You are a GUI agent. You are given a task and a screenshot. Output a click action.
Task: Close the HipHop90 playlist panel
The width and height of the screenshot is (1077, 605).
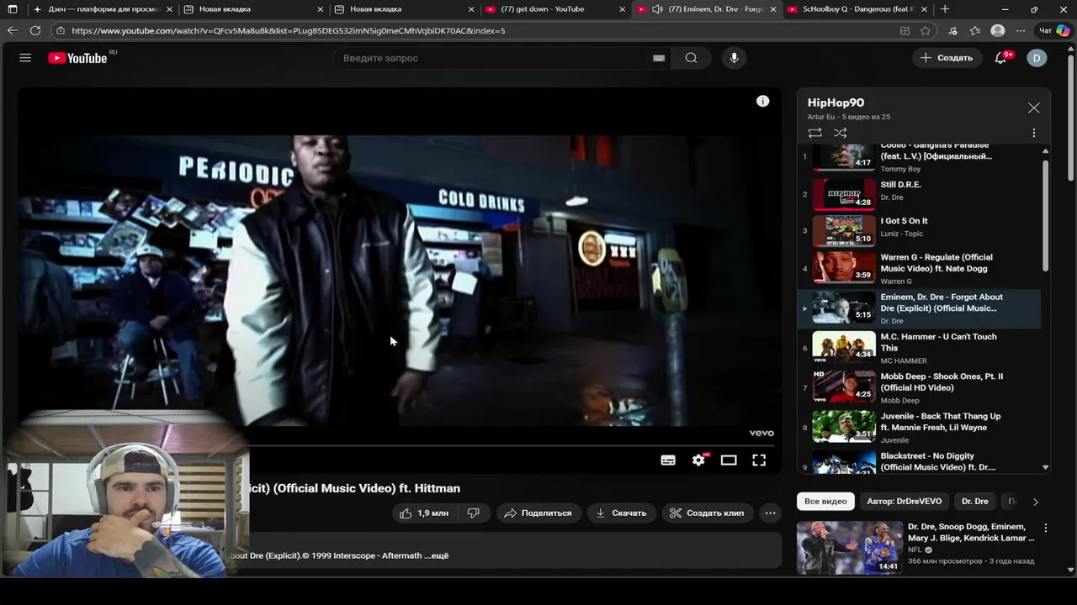[x=1033, y=108]
